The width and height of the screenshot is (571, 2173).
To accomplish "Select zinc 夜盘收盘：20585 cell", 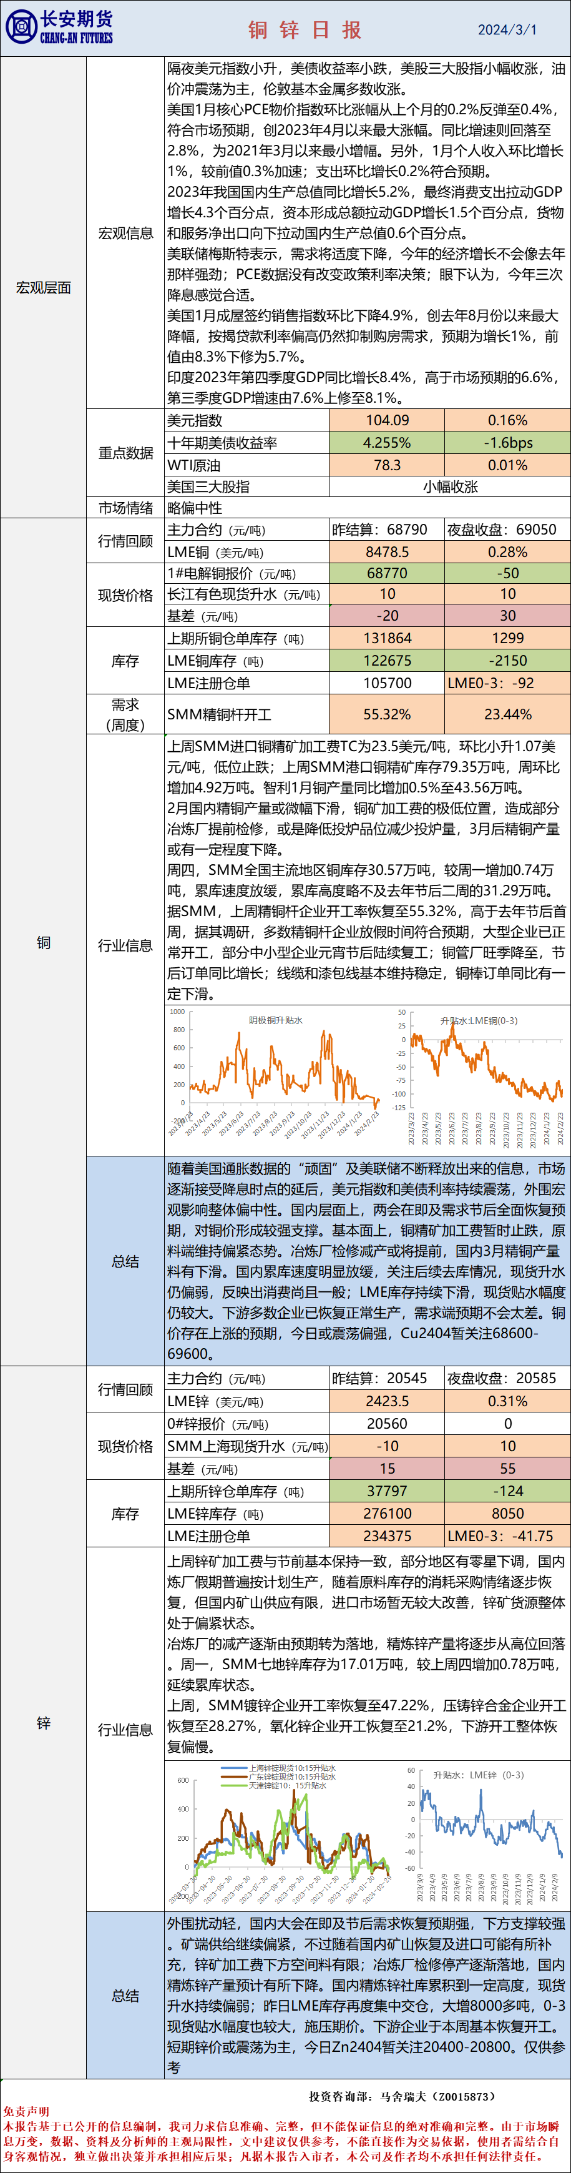I will click(x=508, y=1378).
